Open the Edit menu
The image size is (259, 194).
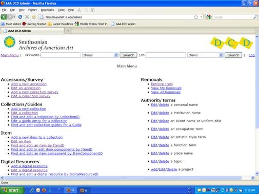click(12, 10)
